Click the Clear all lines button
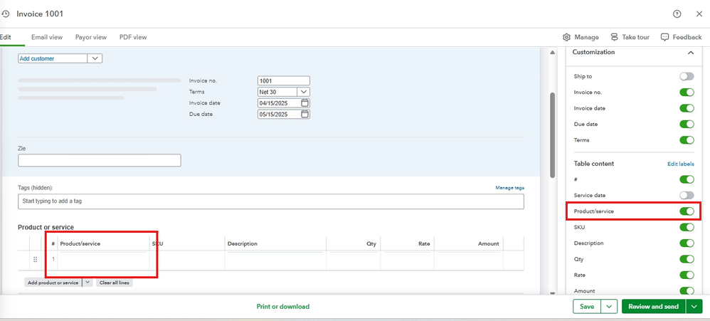This screenshot has height=321, width=710. click(114, 283)
